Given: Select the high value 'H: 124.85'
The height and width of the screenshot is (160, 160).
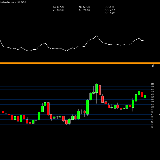Looking at the screenshot, I should click(x=84, y=7).
